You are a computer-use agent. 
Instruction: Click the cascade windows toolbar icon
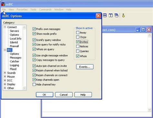(117, 16)
